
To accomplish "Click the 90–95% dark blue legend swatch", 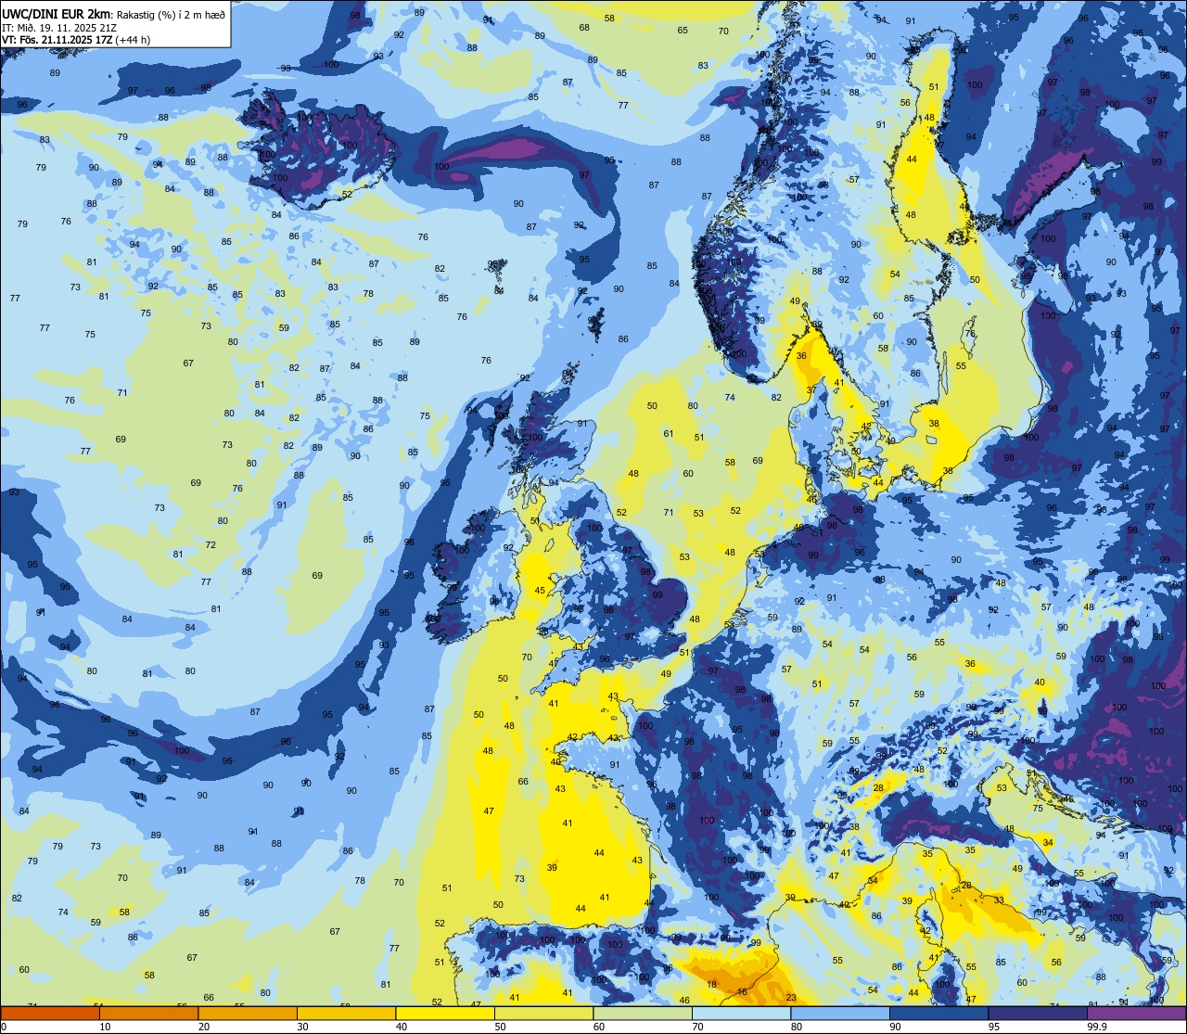I will tap(938, 1013).
